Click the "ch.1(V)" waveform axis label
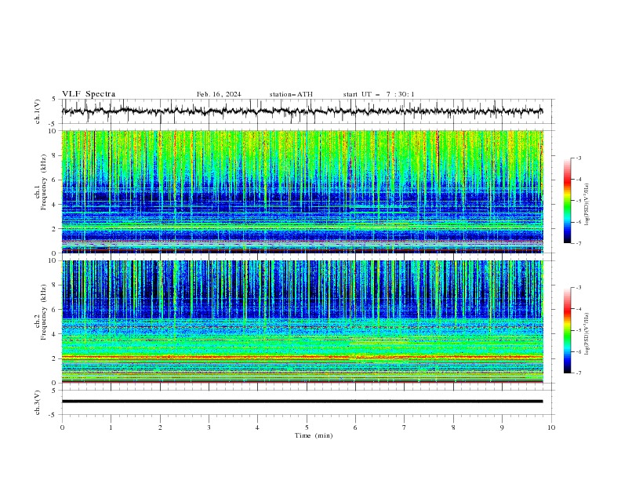621x480 pixels. pyautogui.click(x=38, y=111)
